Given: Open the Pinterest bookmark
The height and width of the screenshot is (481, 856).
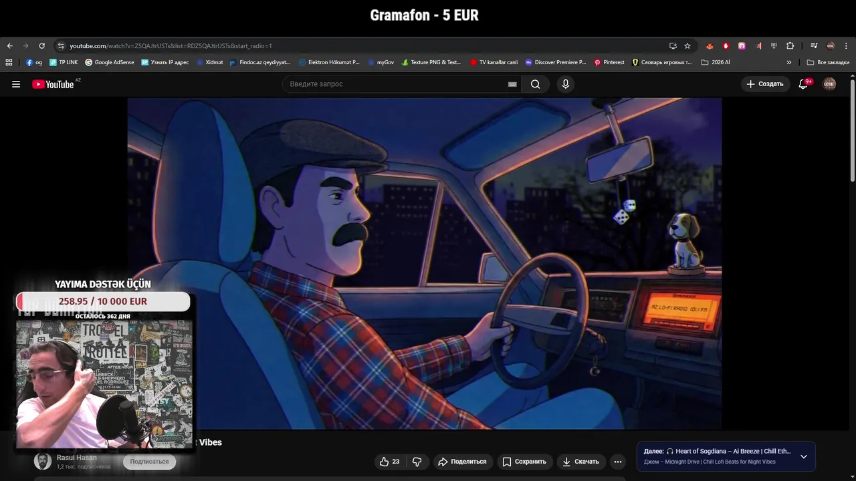Looking at the screenshot, I should click(x=609, y=62).
